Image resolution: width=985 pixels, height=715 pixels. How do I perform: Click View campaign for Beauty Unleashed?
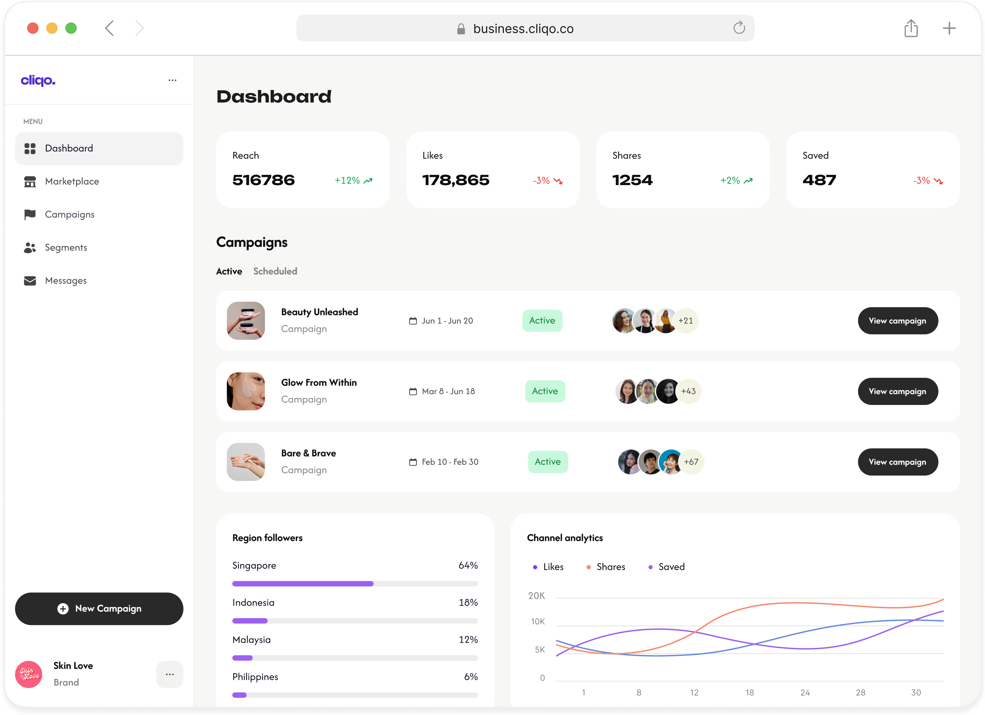tap(898, 320)
